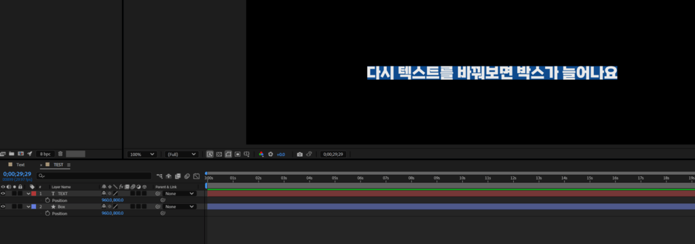Select the blue Box layer bar in timeline

click(451, 206)
